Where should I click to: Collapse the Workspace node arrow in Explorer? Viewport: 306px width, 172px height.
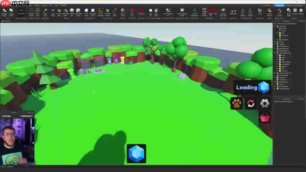click(275, 27)
